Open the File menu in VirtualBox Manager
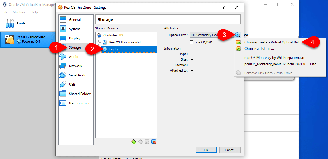 click(x=5, y=12)
